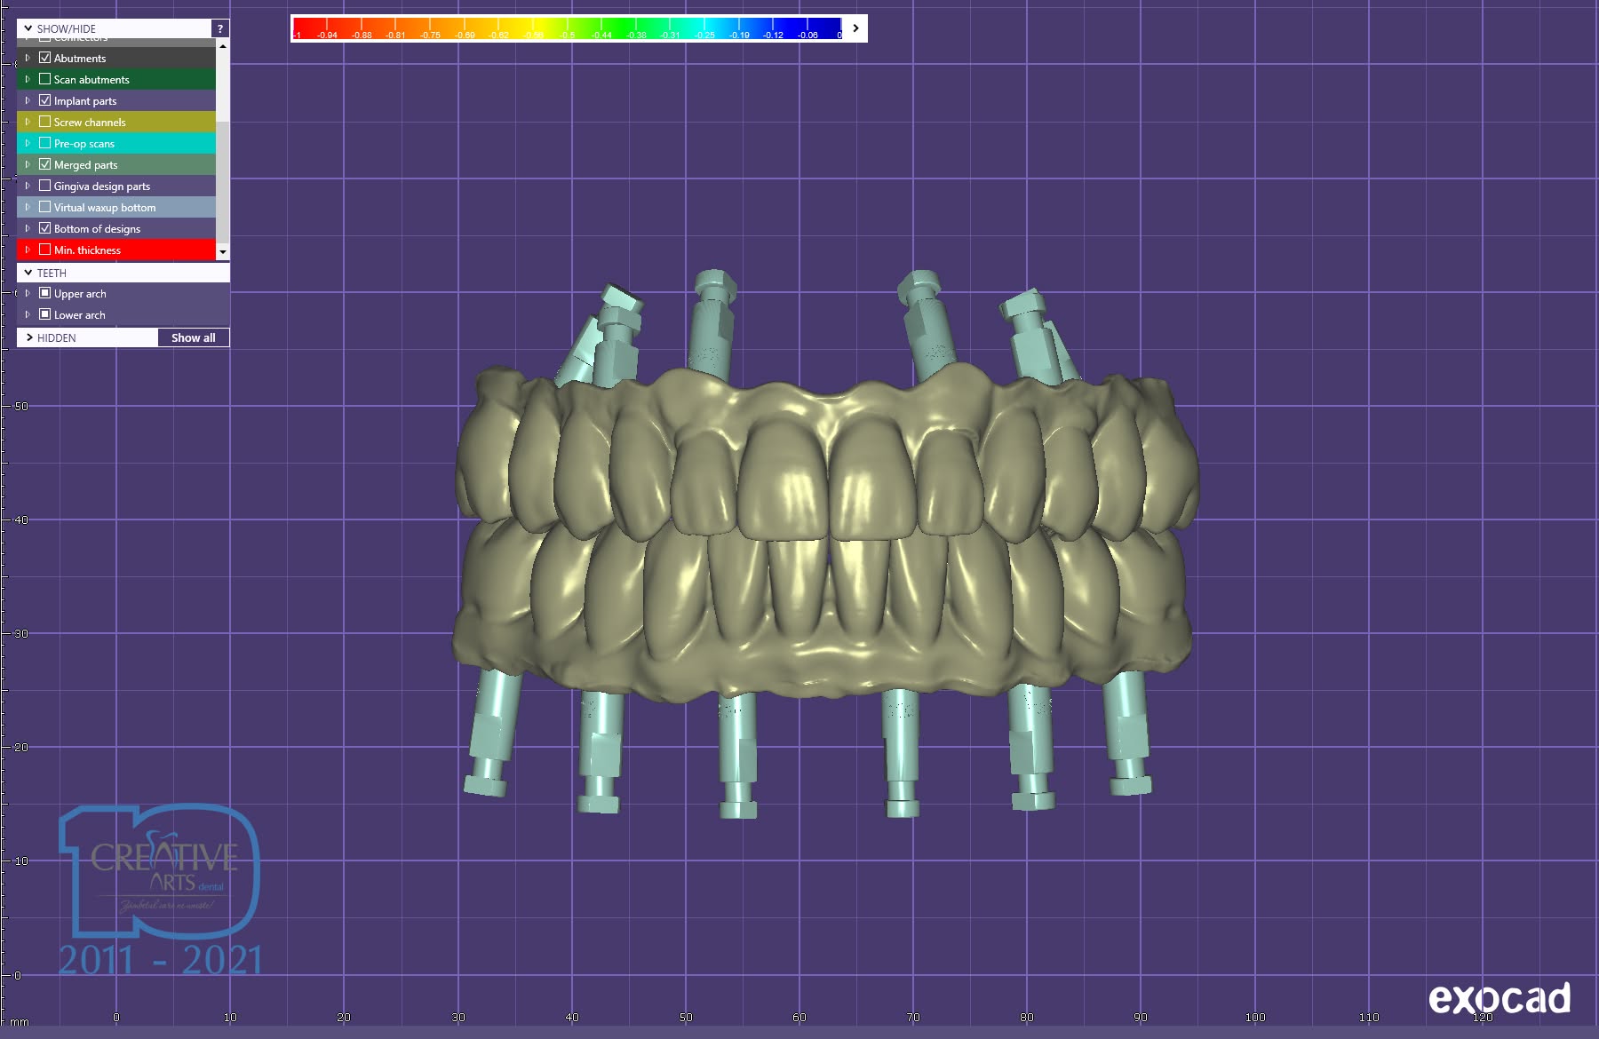The height and width of the screenshot is (1039, 1599).
Task: Collapse the TEETH section header
Action: [28, 273]
